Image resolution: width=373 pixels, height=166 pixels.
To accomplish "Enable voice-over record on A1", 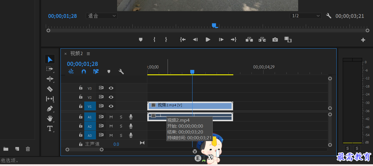I will pyautogui.click(x=131, y=117).
